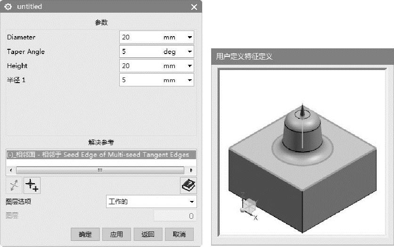Image resolution: width=394 pixels, height=247 pixels.
Task: Click the 确定 button
Action: (x=85, y=234)
